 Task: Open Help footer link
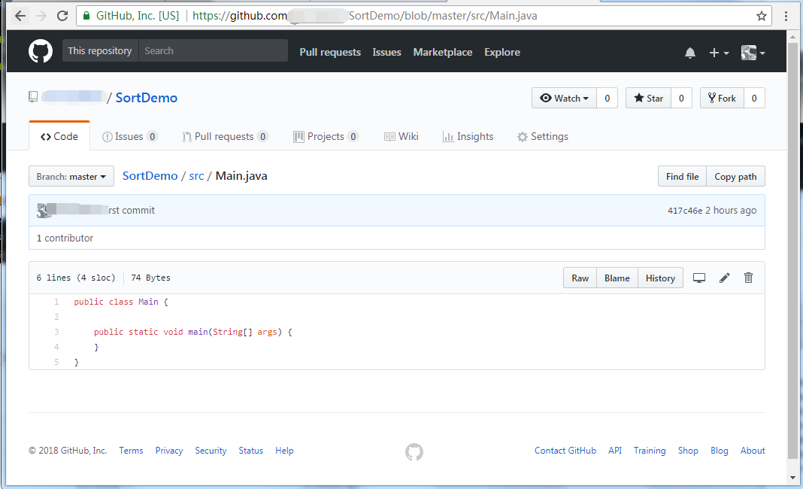tap(284, 451)
